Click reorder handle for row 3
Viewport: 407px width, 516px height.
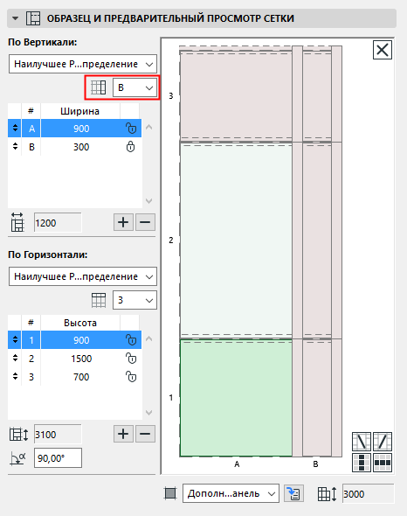[x=15, y=376]
